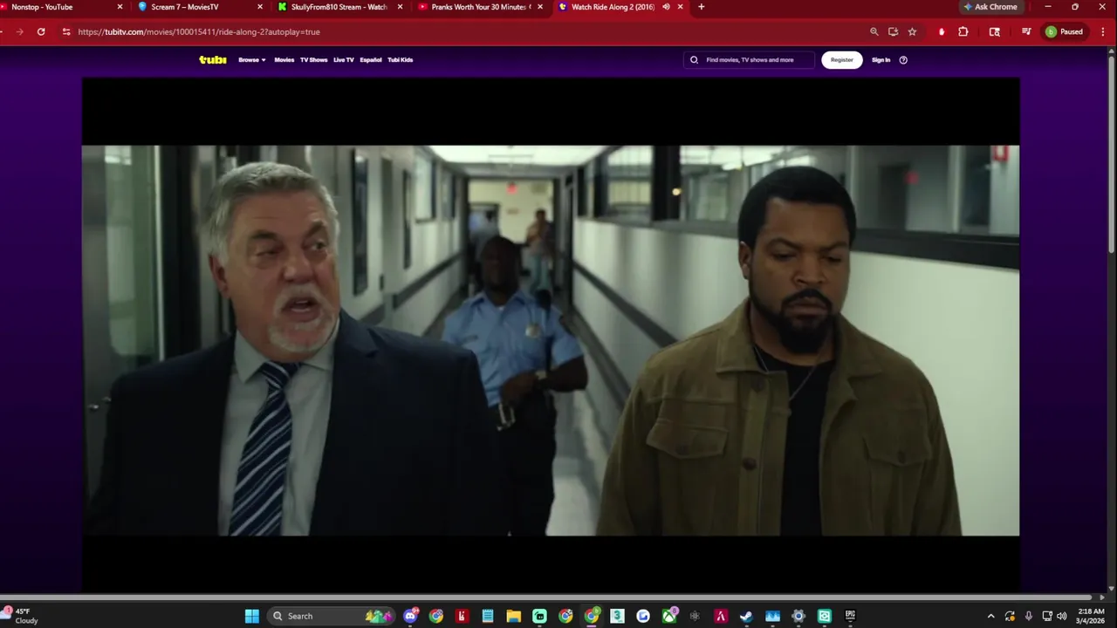
Task: Close the Pranks Worth Your 30 Minutes tab
Action: 540,7
